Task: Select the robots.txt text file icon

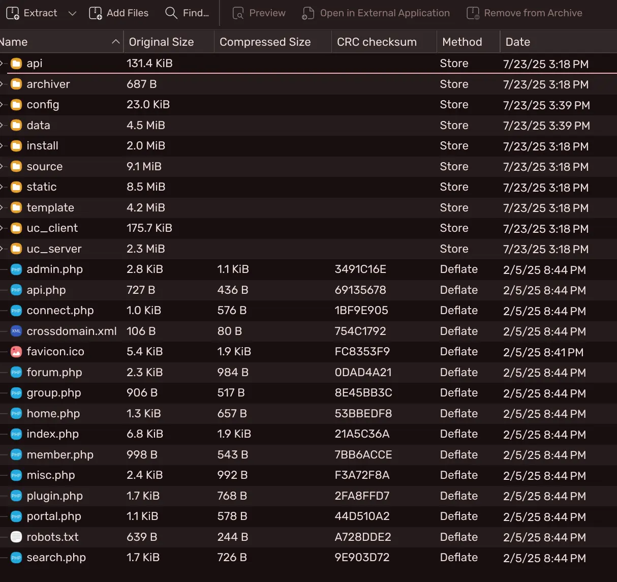Action: coord(16,537)
